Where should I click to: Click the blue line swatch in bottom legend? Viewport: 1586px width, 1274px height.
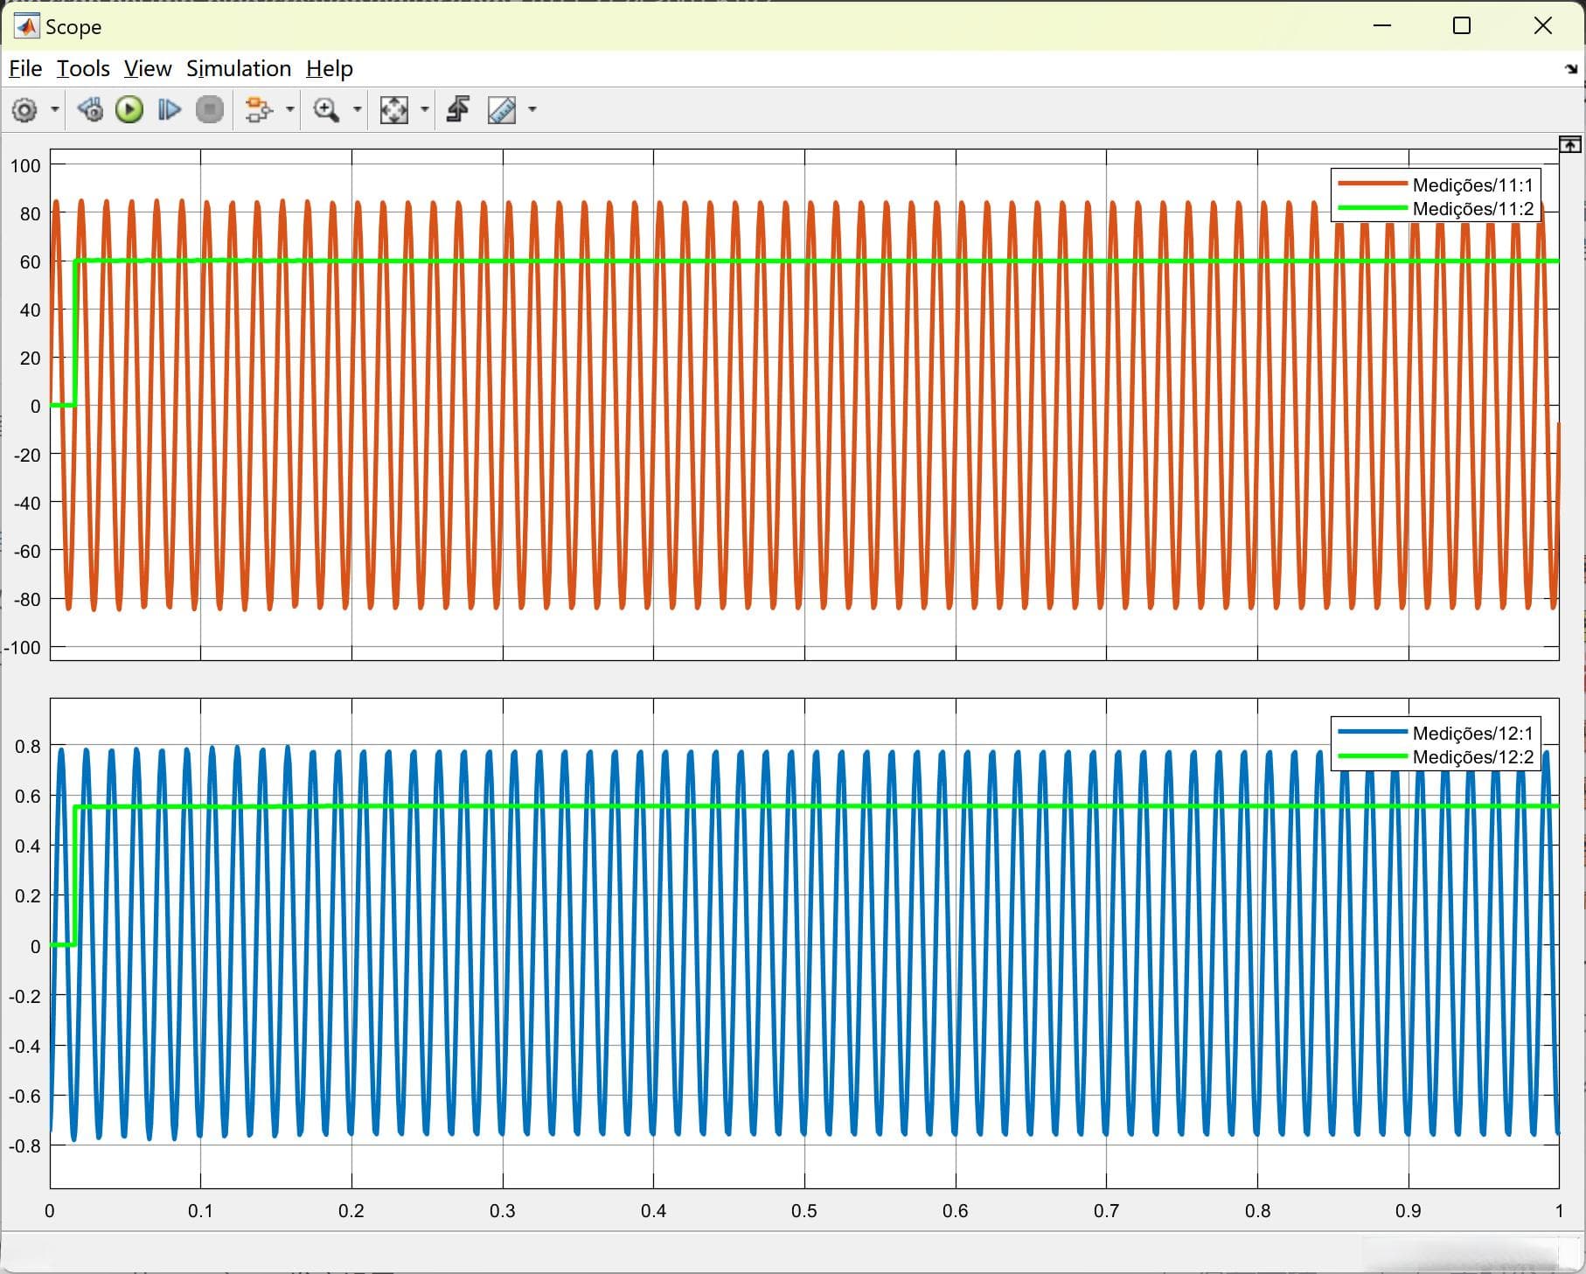(1373, 733)
